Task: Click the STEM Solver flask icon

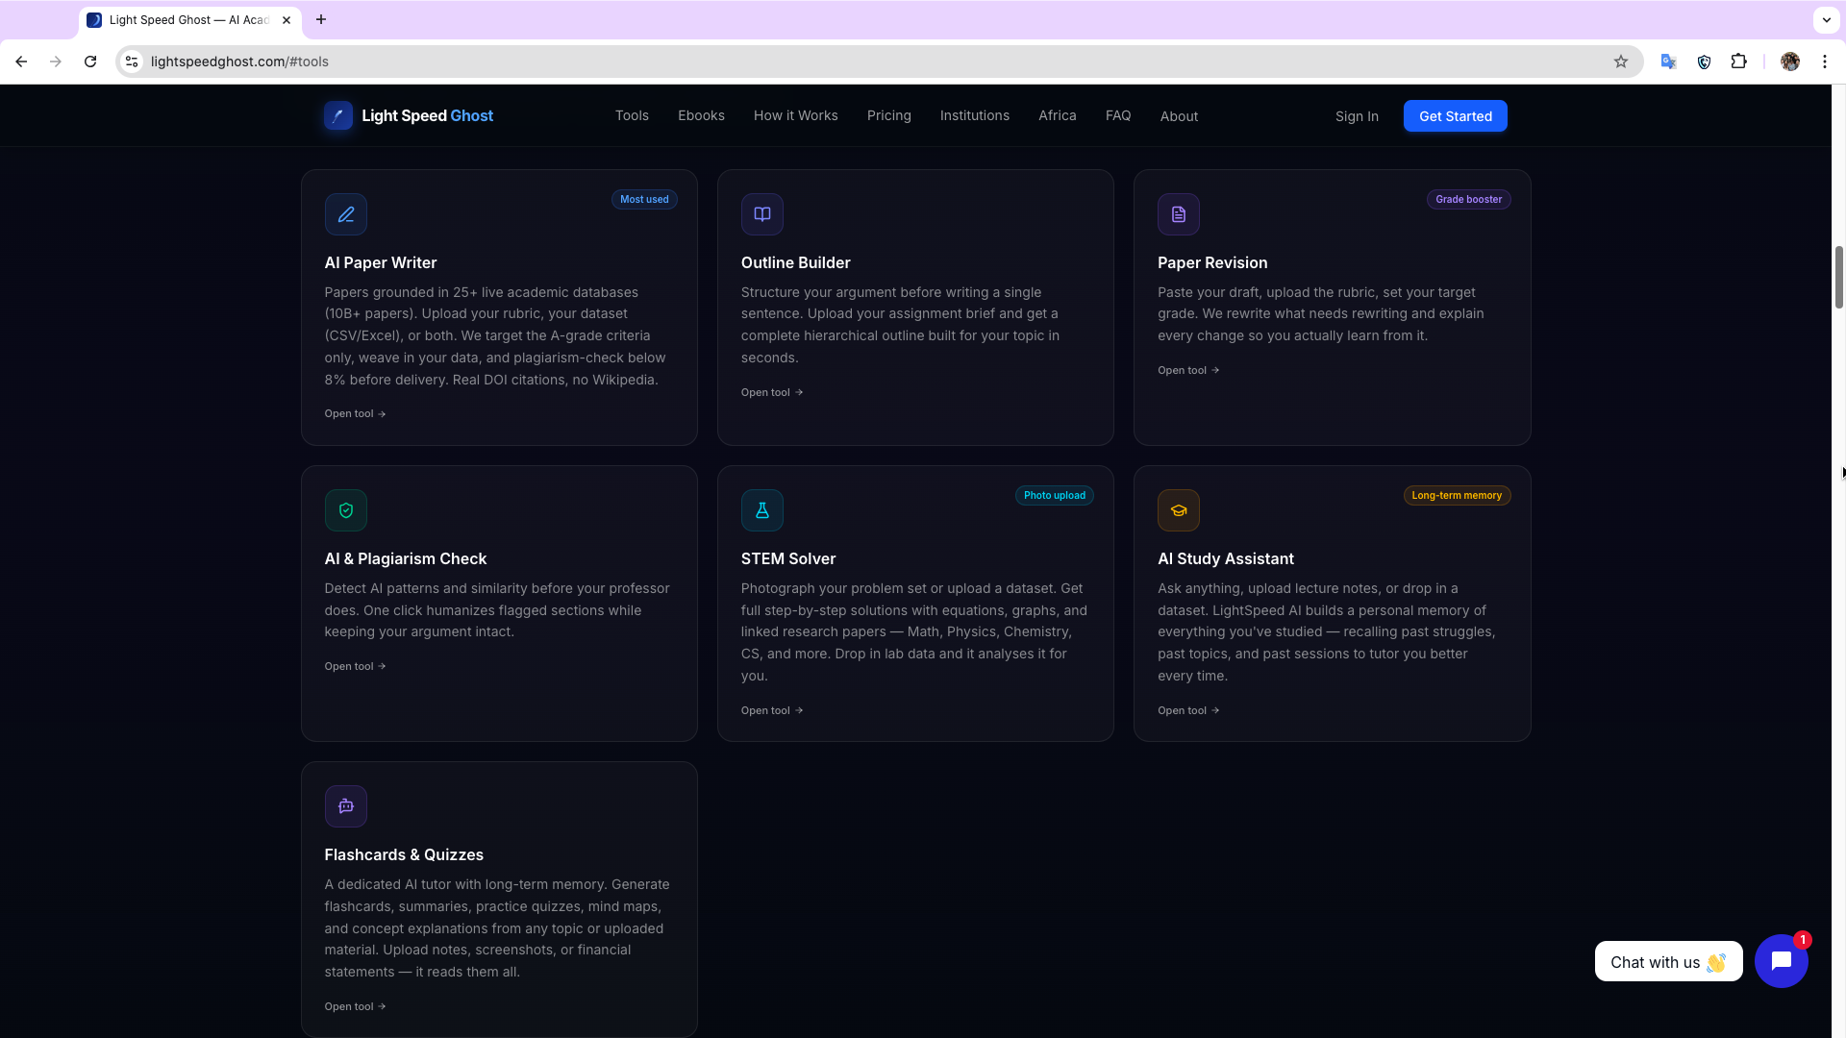Action: click(762, 510)
